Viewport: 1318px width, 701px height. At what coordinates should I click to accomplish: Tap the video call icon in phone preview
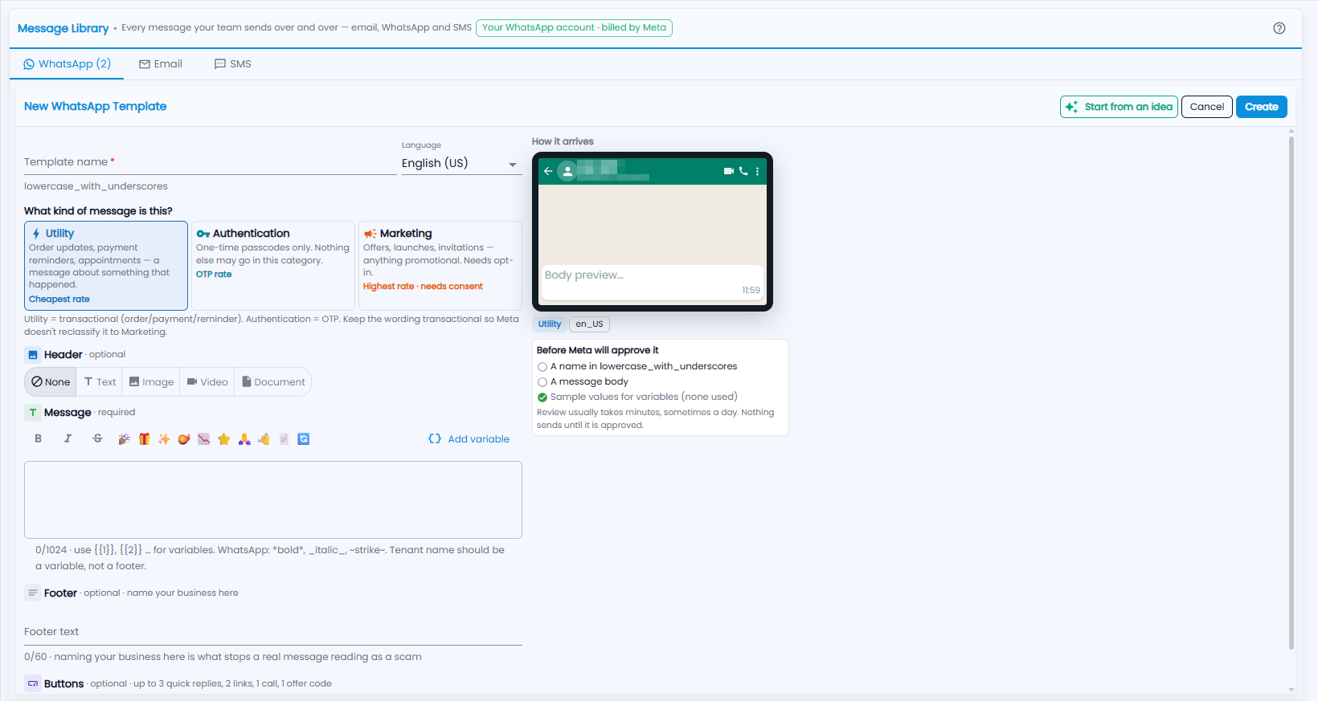(x=728, y=171)
